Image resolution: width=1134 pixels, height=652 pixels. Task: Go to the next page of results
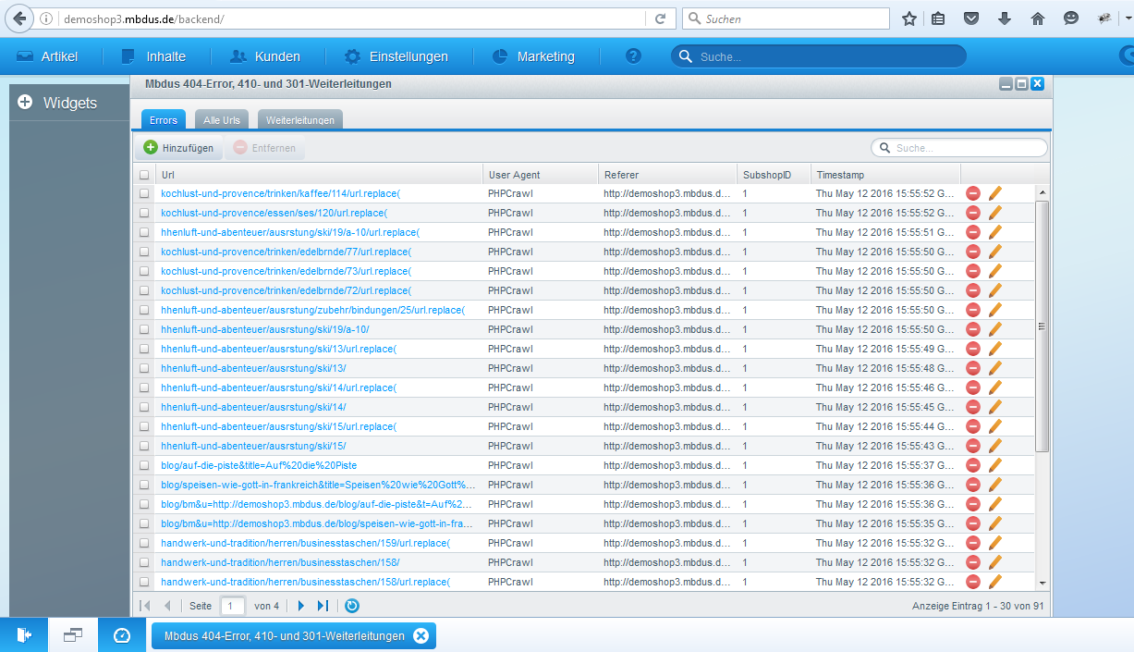(x=300, y=606)
